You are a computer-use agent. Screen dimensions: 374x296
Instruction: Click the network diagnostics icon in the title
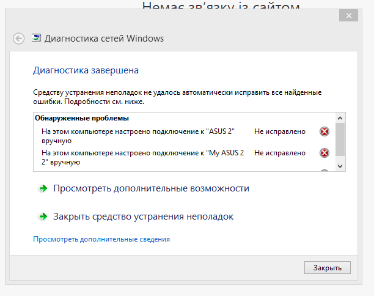pyautogui.click(x=37, y=39)
